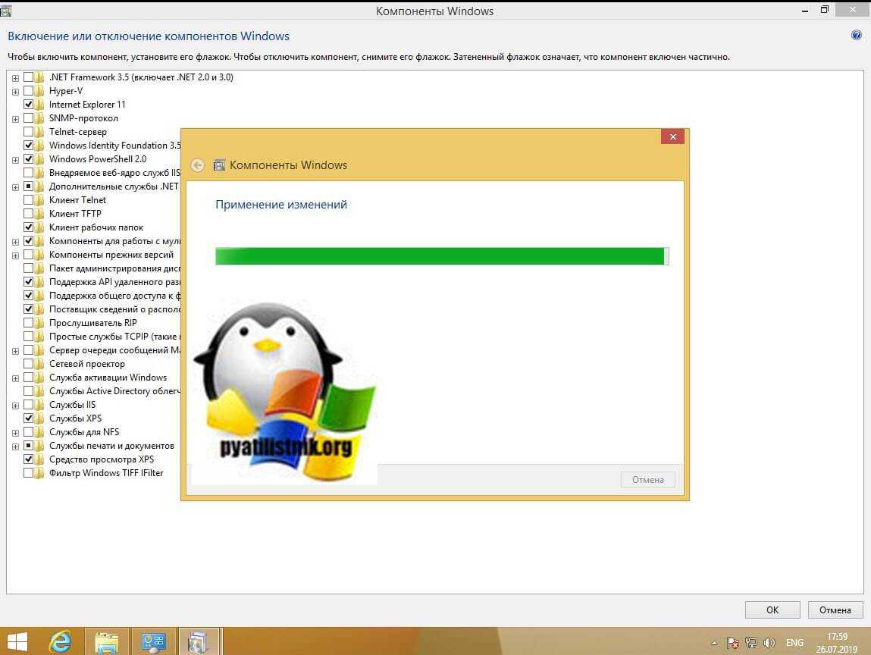Check the Фильтр Windows TIFF IFilter box
This screenshot has width=871, height=655.
tap(29, 473)
